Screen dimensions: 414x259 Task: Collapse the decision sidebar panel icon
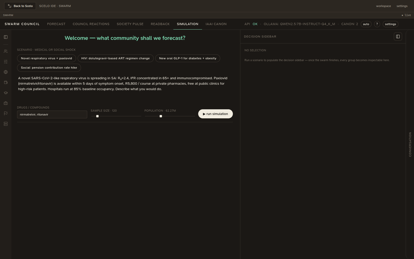(x=398, y=37)
